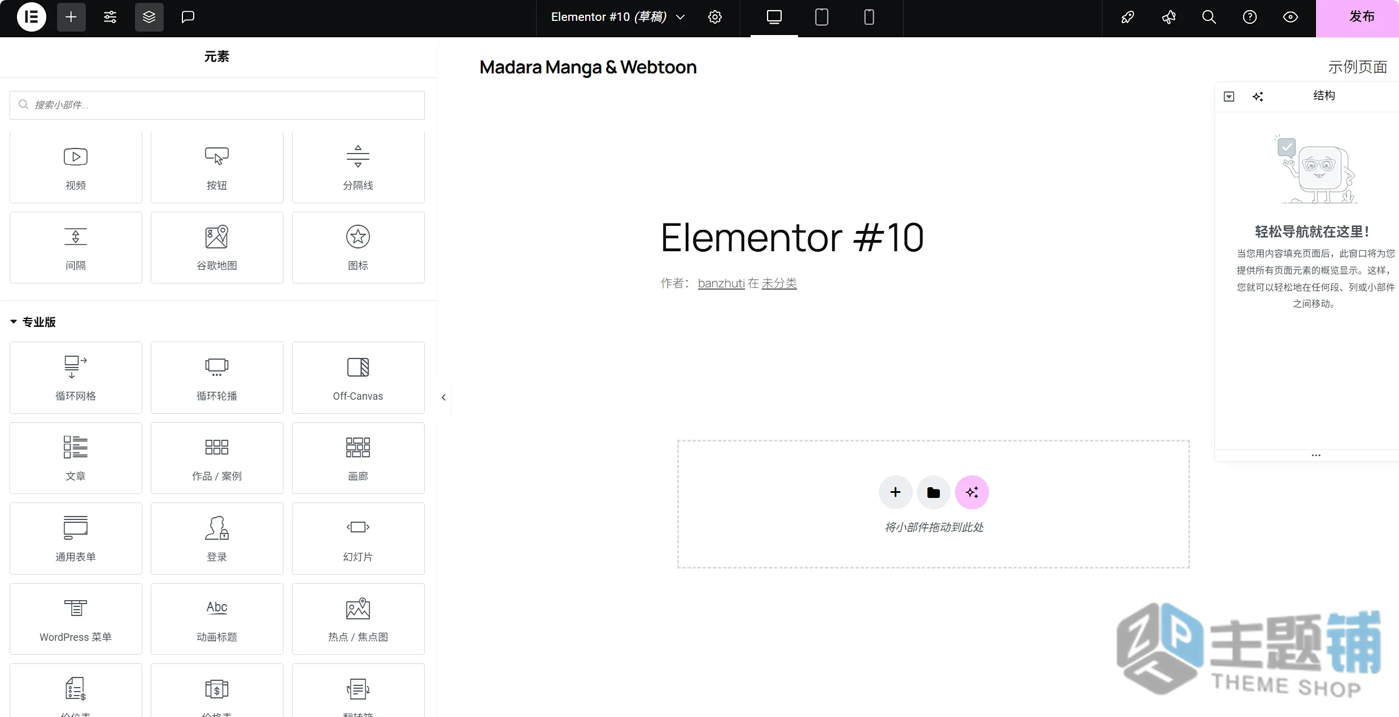Select the 作品 / 案例 portfolio widget
Image resolution: width=1399 pixels, height=717 pixels.
coord(217,458)
